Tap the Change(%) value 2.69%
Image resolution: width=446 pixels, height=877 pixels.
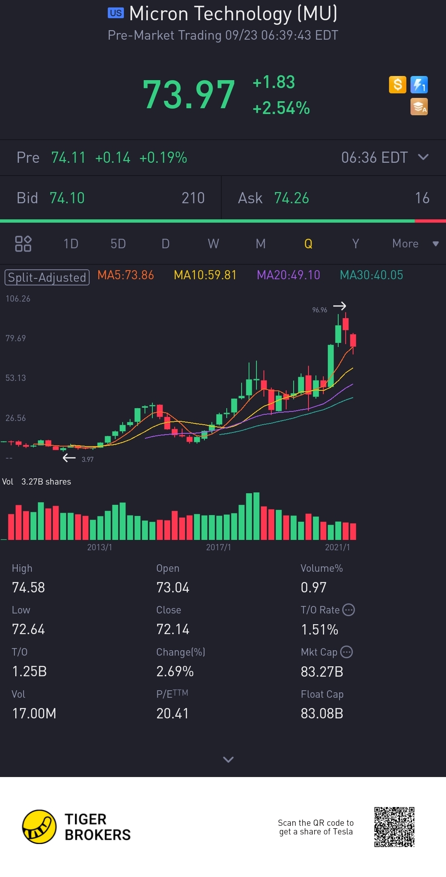point(175,671)
